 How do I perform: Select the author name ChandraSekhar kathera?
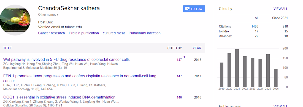tap(69, 8)
